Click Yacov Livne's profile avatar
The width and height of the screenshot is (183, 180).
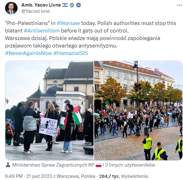point(11,8)
